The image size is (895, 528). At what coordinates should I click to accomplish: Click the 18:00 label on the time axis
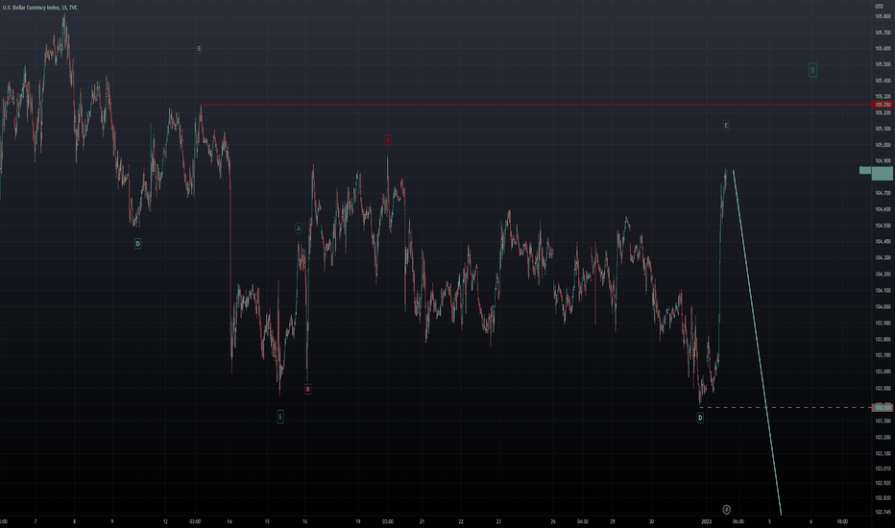click(x=842, y=521)
